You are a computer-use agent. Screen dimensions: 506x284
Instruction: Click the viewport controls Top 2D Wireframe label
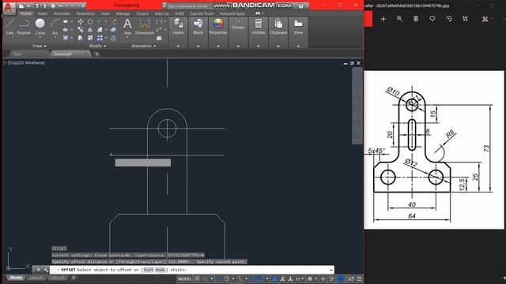(25, 63)
